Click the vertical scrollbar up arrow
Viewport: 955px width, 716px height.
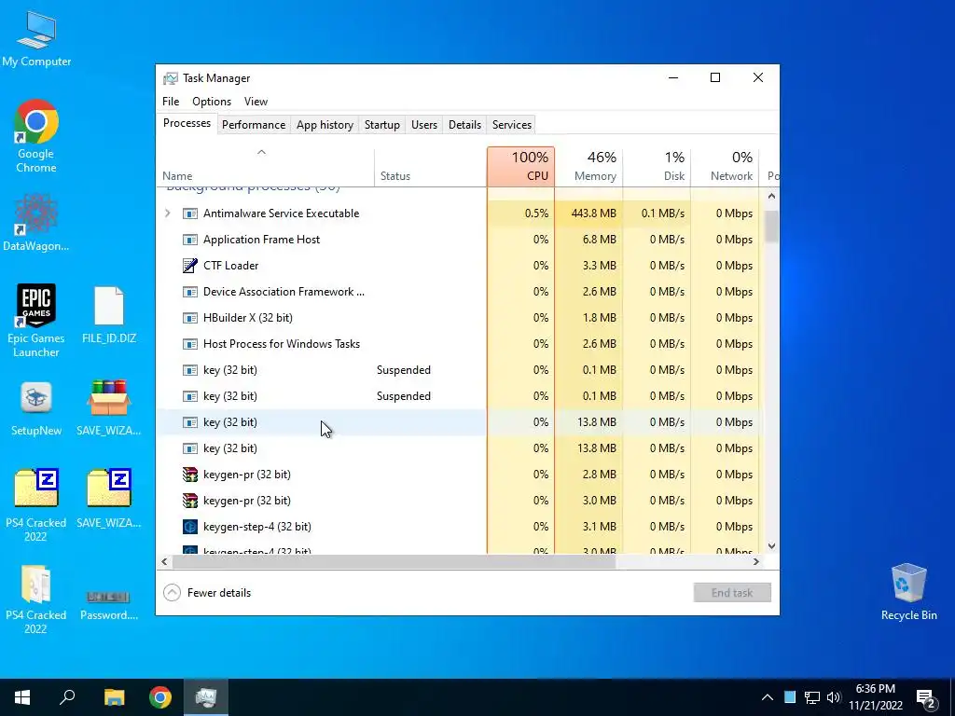(771, 196)
